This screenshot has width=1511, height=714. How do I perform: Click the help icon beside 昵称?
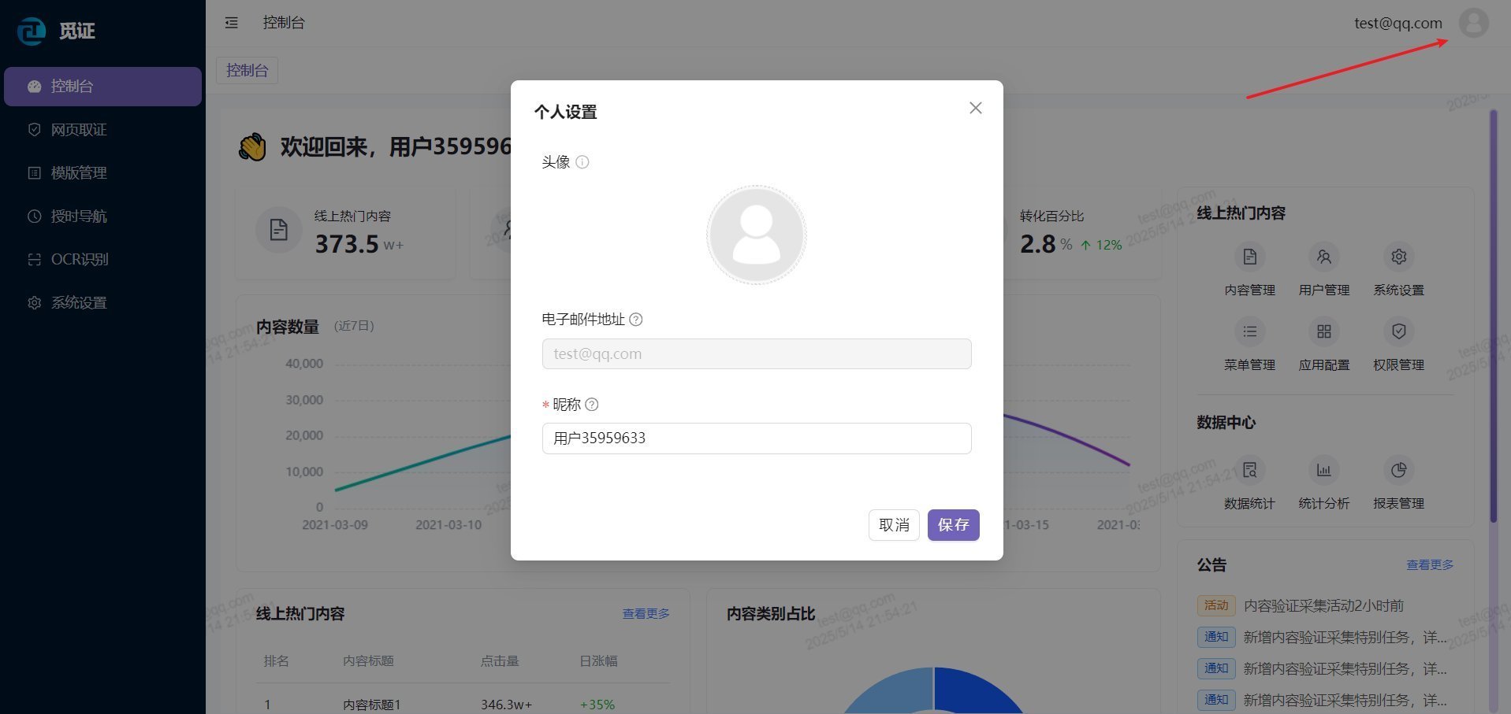(592, 405)
